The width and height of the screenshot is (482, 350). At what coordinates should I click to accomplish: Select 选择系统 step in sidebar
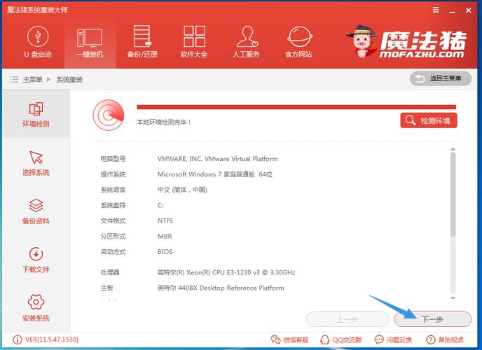[36, 163]
